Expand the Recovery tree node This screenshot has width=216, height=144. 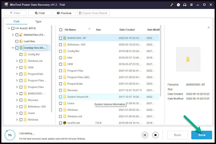(17, 100)
